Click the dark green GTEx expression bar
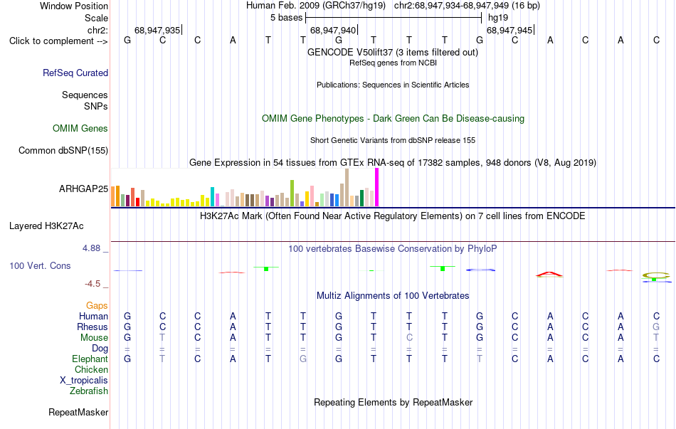676x429 pixels. click(x=361, y=198)
